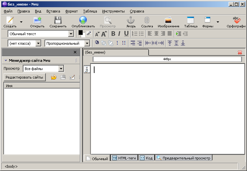Click the Редактировать сайты button
Viewport: 247px width, 171px height.
pos(24,77)
